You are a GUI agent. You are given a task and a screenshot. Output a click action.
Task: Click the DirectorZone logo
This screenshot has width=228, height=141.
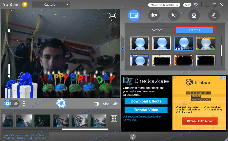[x=146, y=81]
